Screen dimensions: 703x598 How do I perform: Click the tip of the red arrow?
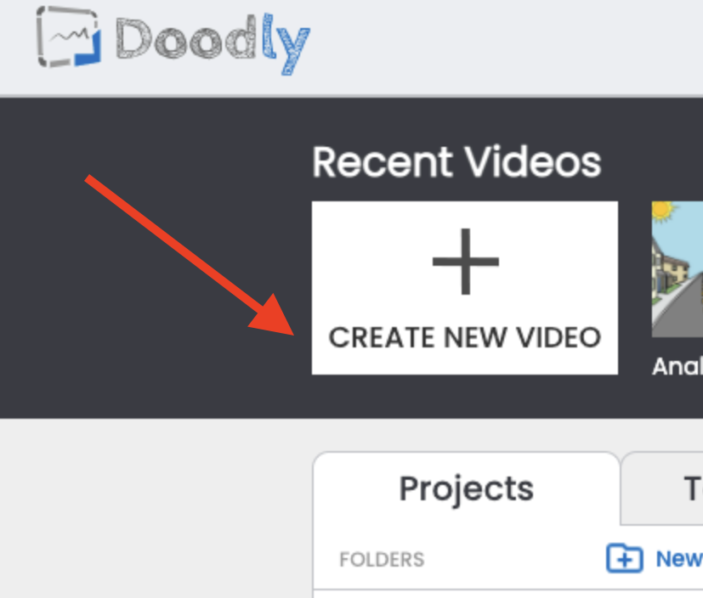pos(292,334)
